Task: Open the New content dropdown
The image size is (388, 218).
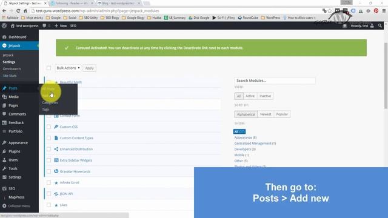Action: click(x=61, y=25)
